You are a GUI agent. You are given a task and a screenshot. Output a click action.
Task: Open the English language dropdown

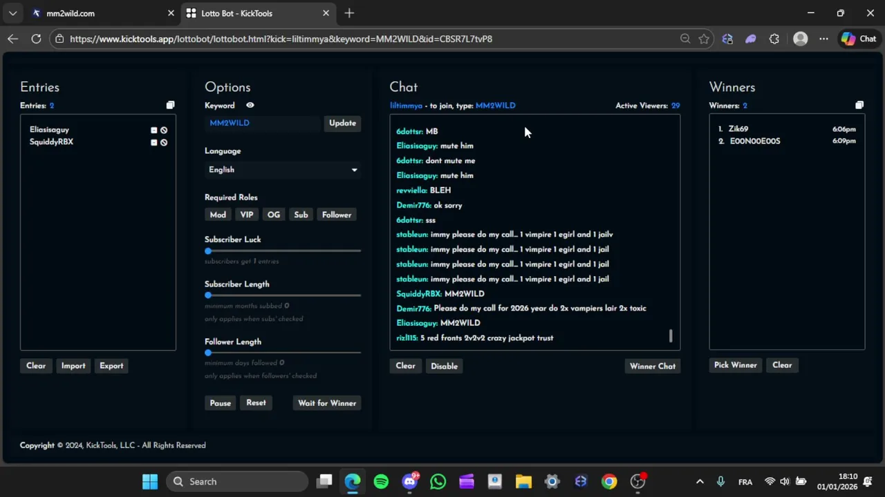pos(283,170)
